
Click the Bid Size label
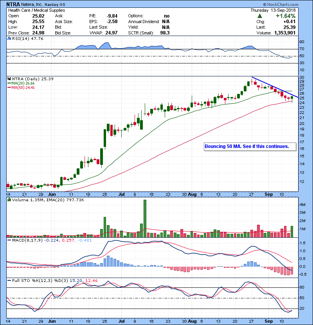click(63, 33)
